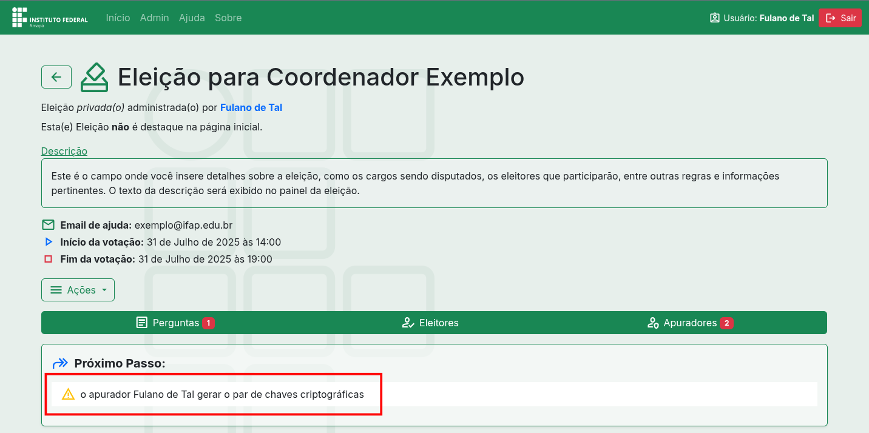The width and height of the screenshot is (869, 433).
Task: Click the Perguntas count badge
Action: pos(208,323)
